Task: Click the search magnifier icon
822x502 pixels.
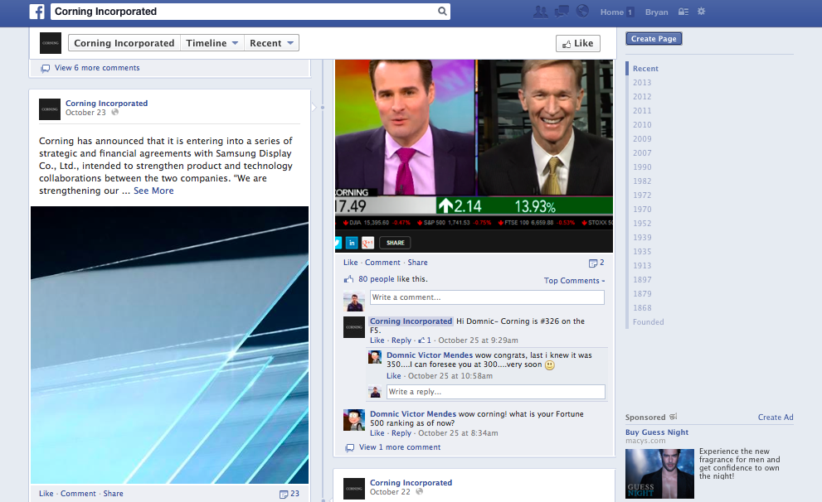Action: pos(442,12)
